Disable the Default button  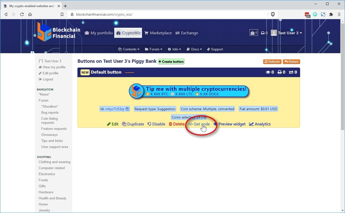pyautogui.click(x=156, y=124)
